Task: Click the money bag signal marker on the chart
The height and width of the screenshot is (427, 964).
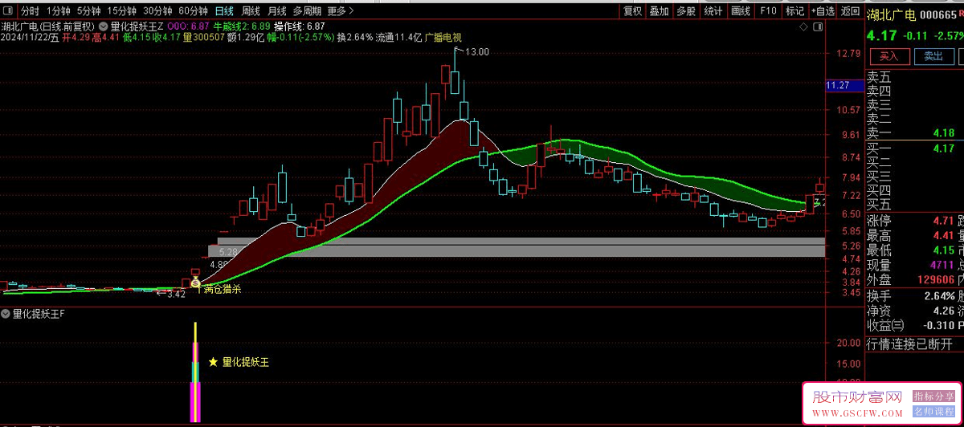Action: 195,283
